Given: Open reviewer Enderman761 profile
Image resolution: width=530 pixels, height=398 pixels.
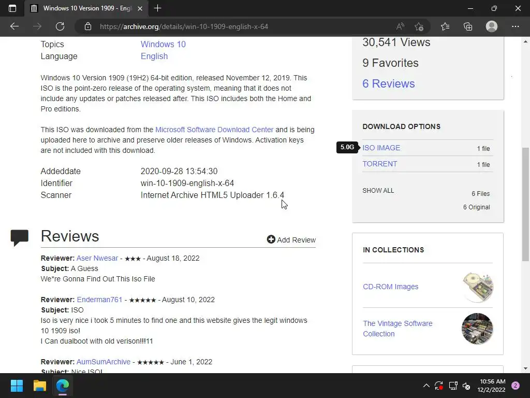Looking at the screenshot, I should [x=99, y=300].
